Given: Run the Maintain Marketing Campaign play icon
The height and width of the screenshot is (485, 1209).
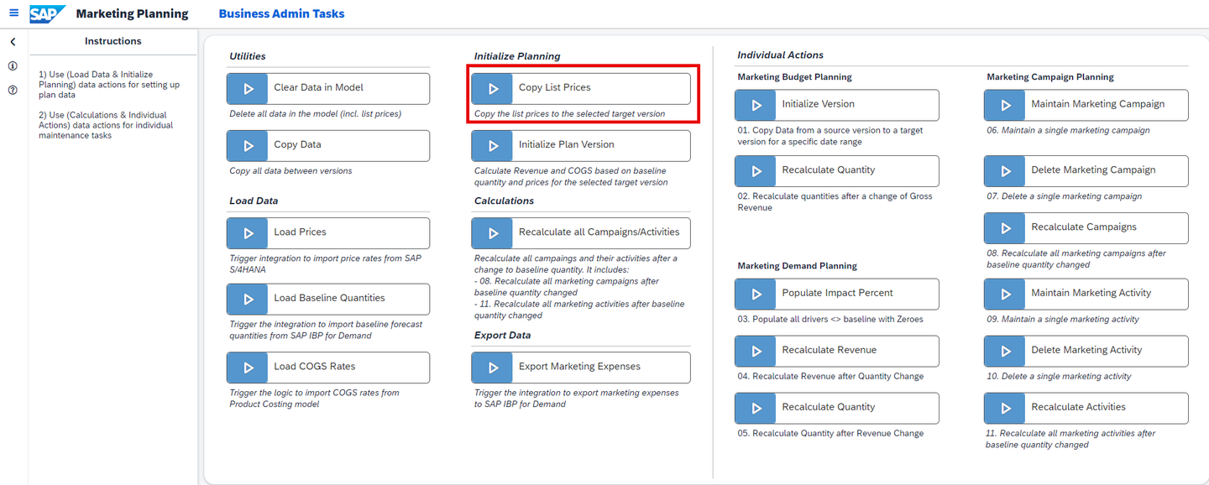Looking at the screenshot, I should click(x=1005, y=105).
